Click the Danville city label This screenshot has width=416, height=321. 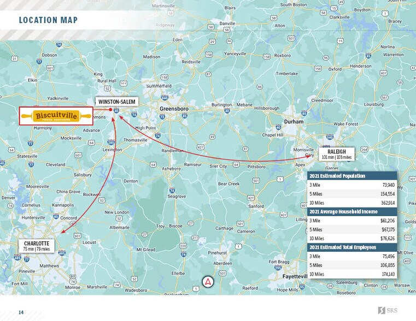tap(227, 24)
